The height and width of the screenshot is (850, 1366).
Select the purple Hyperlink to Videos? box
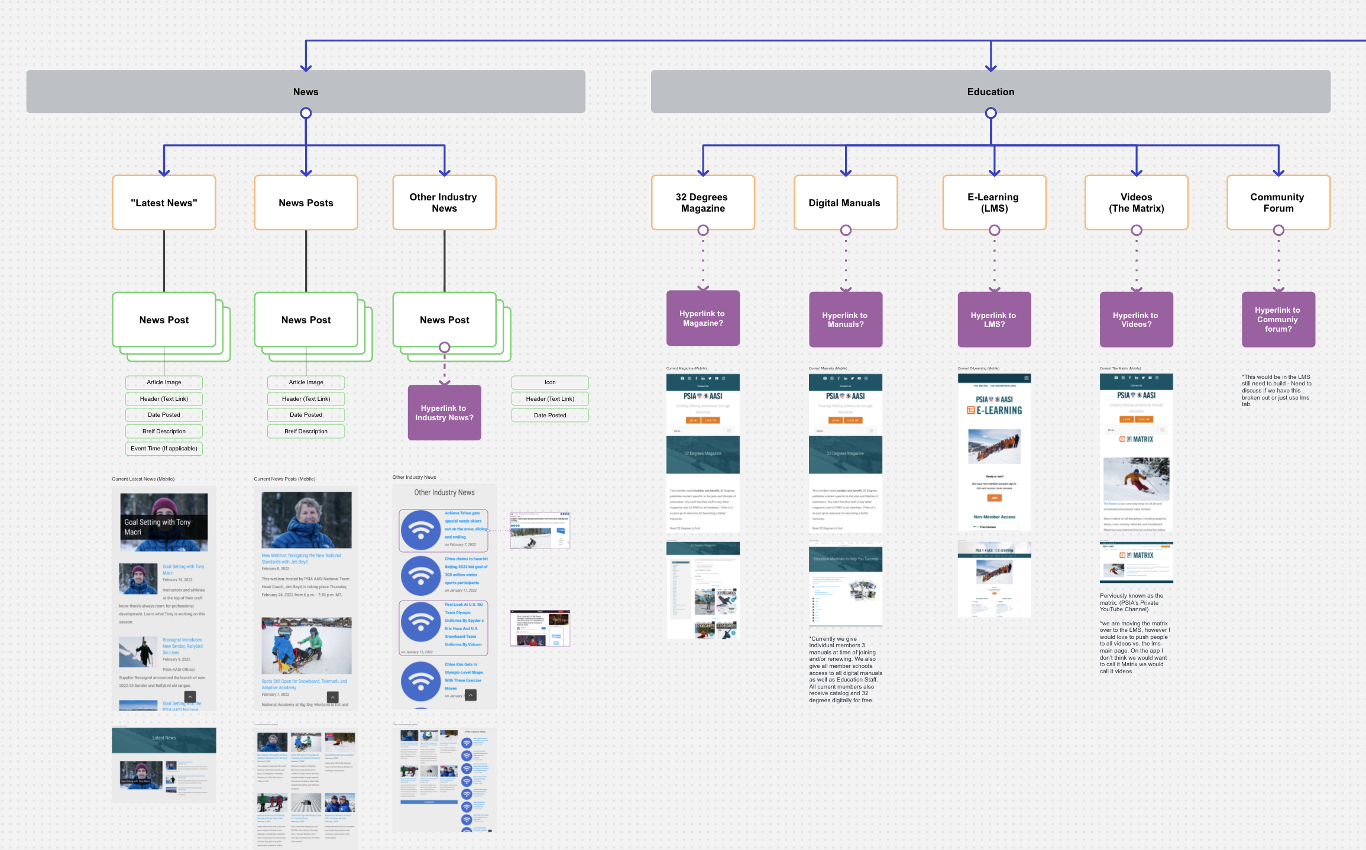[x=1136, y=319]
